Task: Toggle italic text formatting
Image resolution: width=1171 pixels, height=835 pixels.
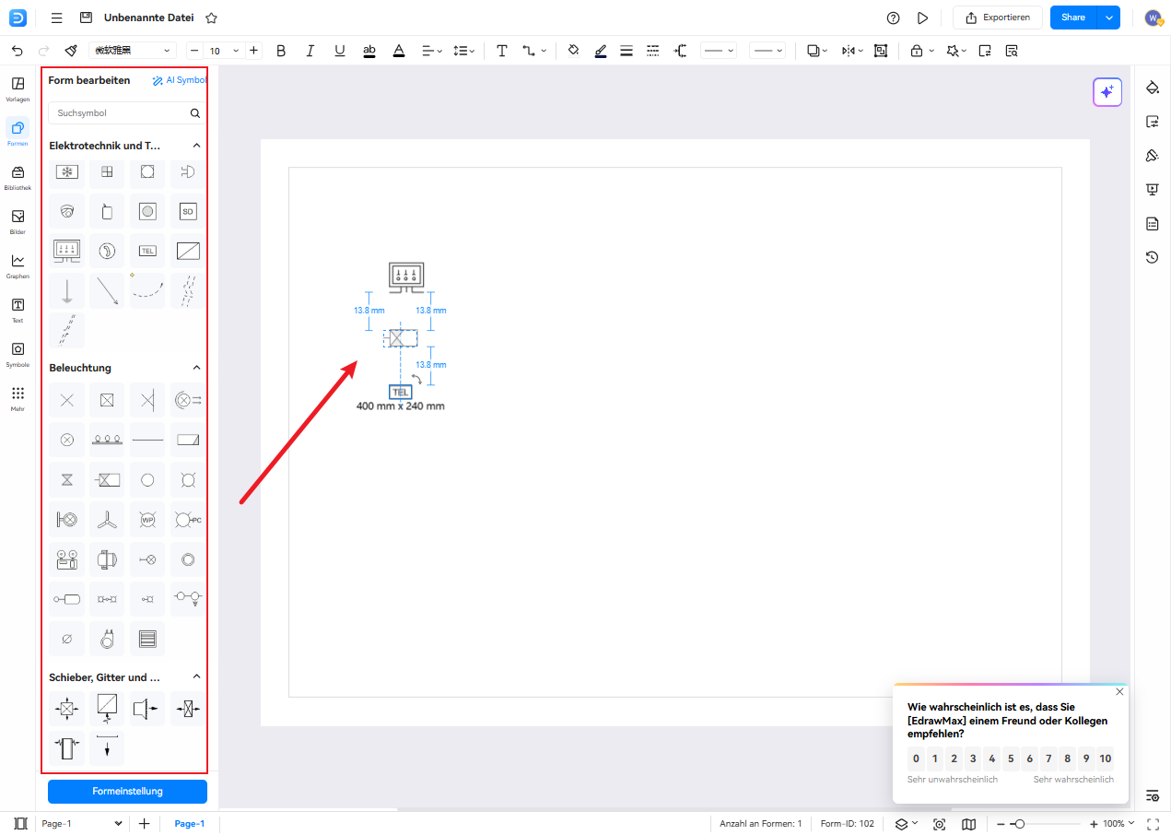Action: 310,51
